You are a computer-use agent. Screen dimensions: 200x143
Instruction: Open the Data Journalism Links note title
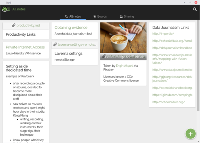[171, 28]
